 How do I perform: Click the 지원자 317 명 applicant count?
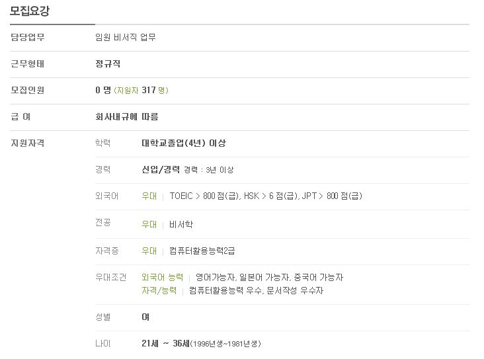pos(141,91)
